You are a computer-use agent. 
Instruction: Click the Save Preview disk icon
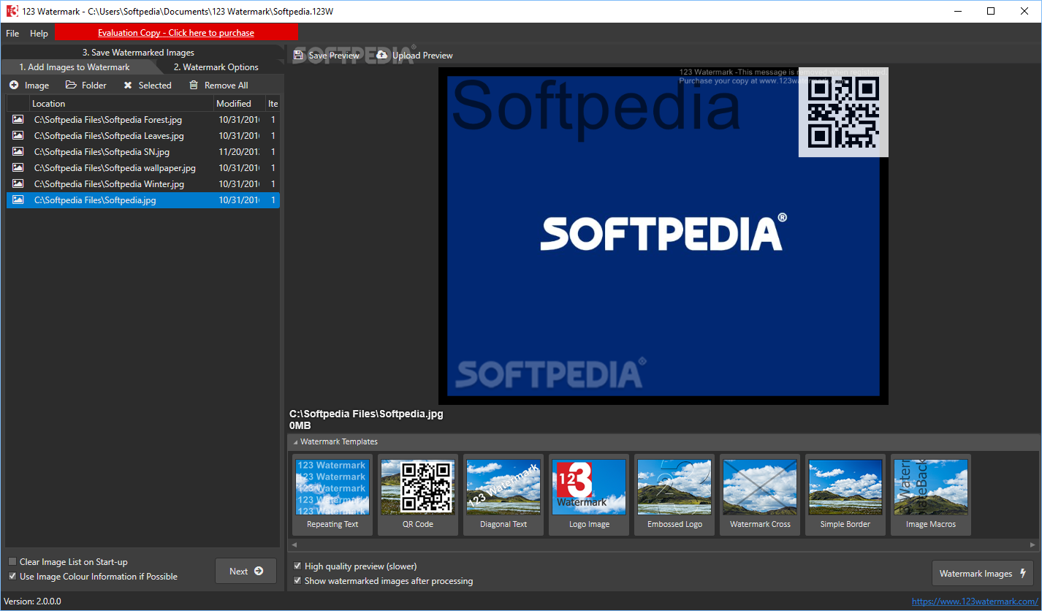298,55
